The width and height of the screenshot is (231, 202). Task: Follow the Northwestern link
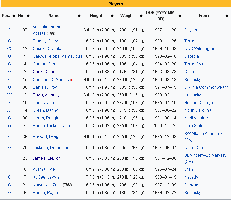(x=196, y=118)
